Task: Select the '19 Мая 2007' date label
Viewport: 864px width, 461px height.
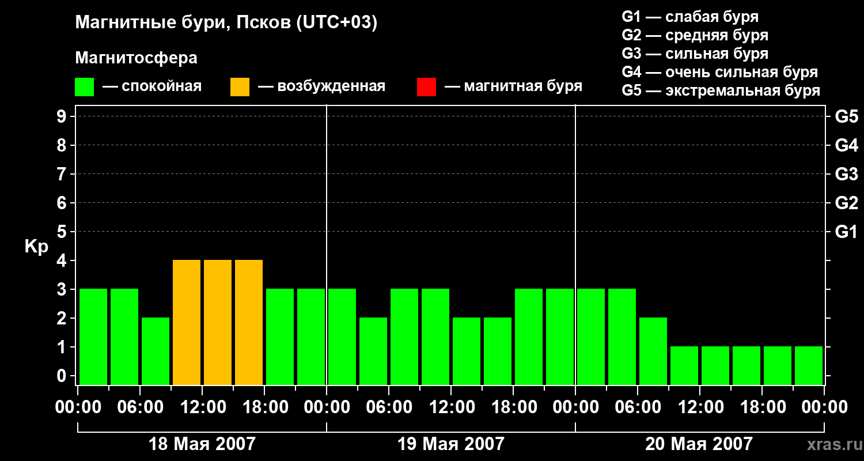Action: (x=450, y=444)
